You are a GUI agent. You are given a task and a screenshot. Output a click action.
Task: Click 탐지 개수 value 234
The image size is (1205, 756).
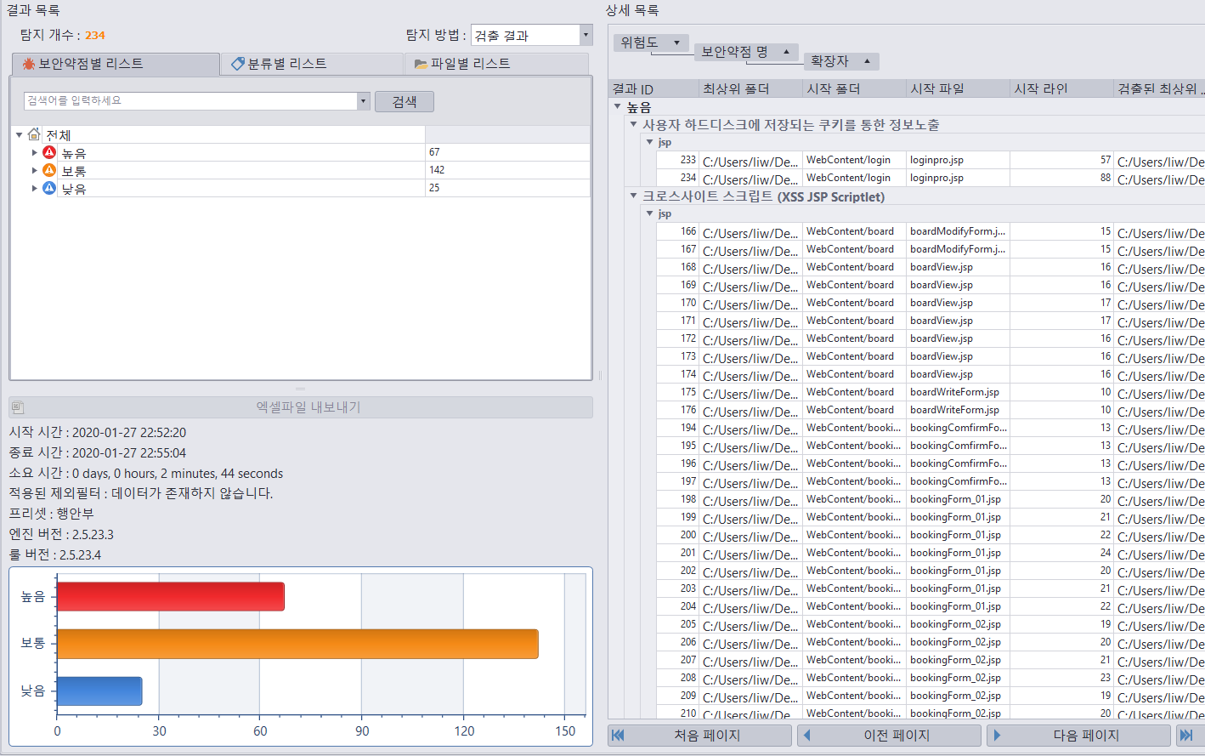click(95, 35)
